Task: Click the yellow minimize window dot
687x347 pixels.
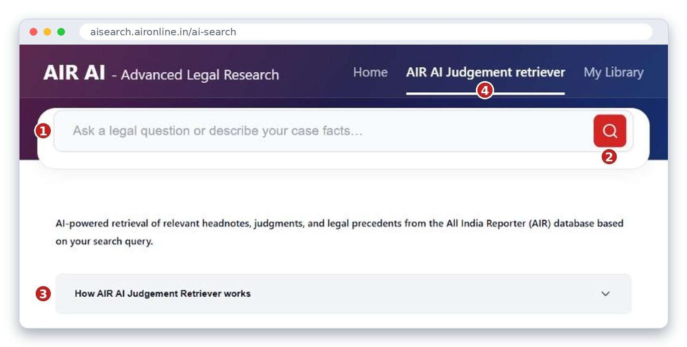Action: 47,32
